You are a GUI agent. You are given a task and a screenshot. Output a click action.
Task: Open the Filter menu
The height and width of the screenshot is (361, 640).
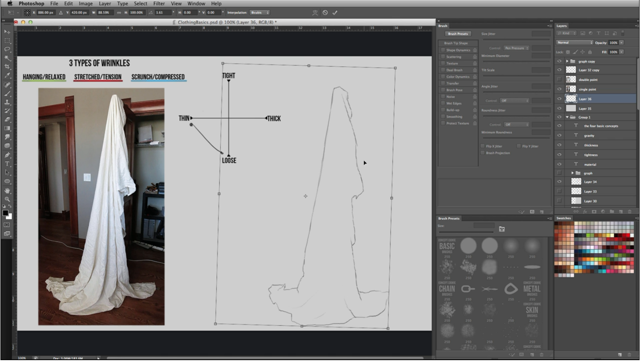pos(159,4)
